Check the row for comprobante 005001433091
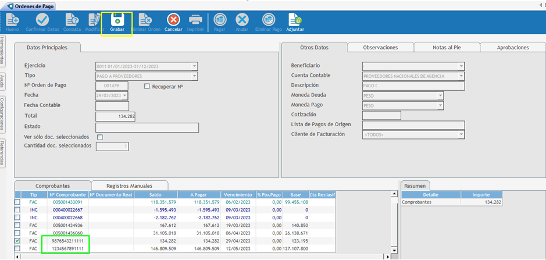 coord(17,202)
